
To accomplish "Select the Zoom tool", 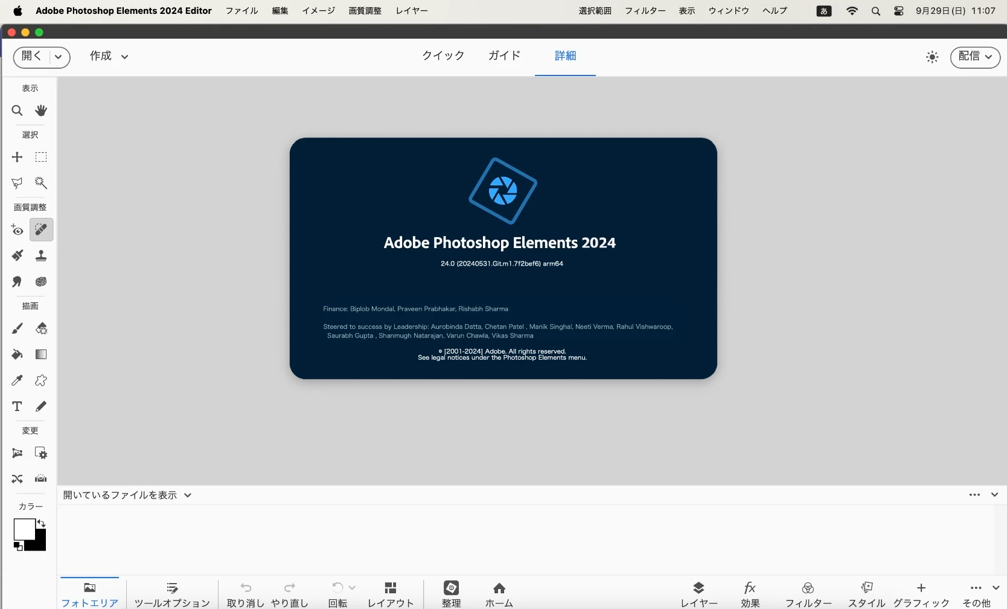I will [x=17, y=110].
